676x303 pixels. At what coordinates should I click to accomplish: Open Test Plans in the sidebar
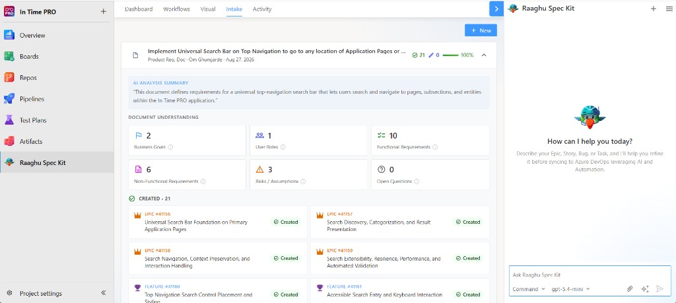pyautogui.click(x=57, y=120)
